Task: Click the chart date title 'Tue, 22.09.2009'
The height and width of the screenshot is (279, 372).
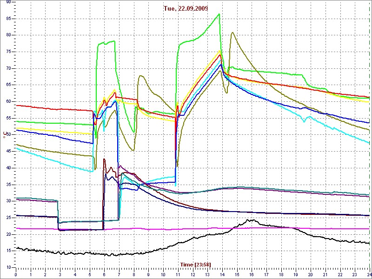Action: click(x=186, y=9)
